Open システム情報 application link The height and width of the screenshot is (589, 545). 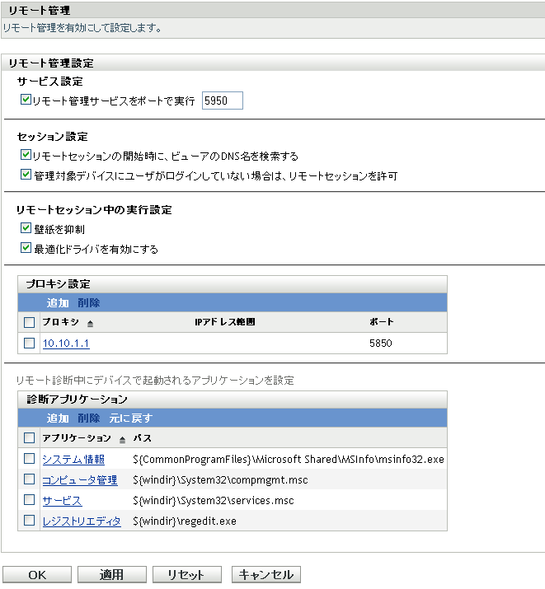pyautogui.click(x=73, y=460)
